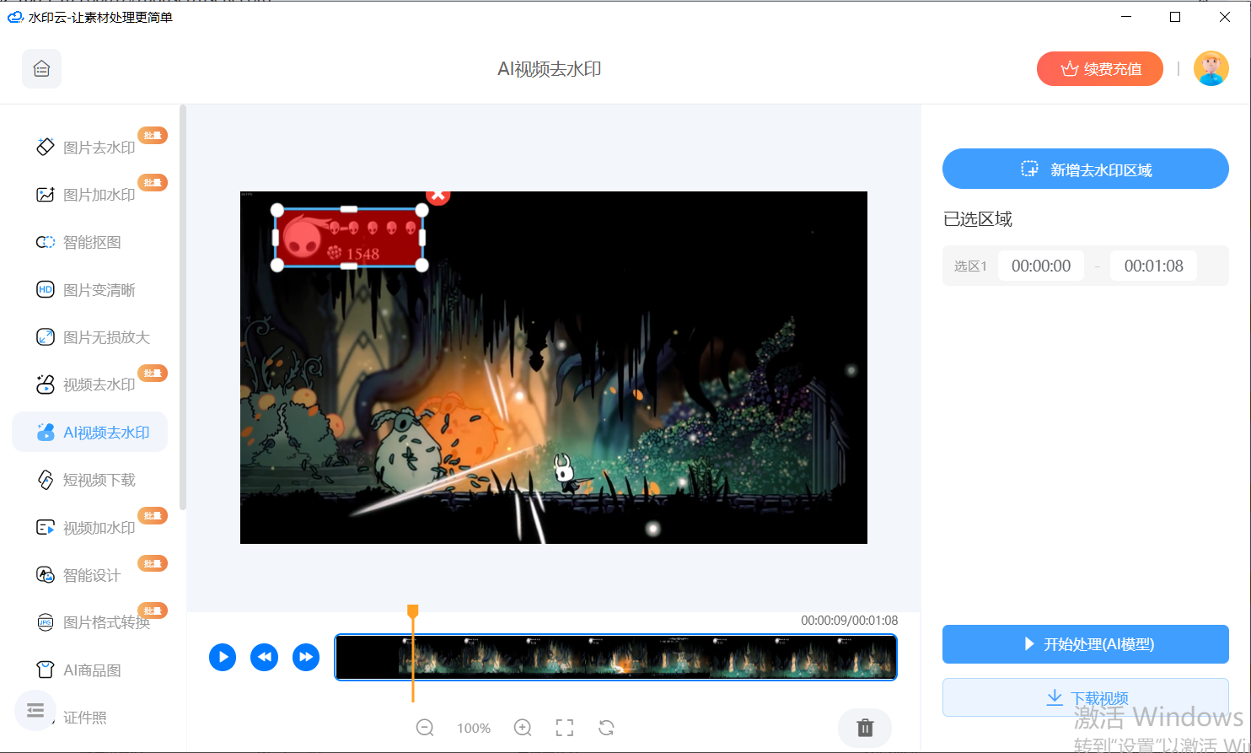Click the AI视频去水印 page title
The height and width of the screenshot is (753, 1251).
550,69
